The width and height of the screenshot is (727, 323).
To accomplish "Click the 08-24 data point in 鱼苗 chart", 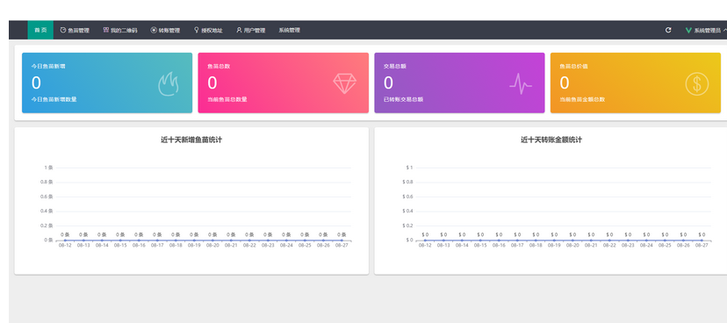I will (286, 240).
